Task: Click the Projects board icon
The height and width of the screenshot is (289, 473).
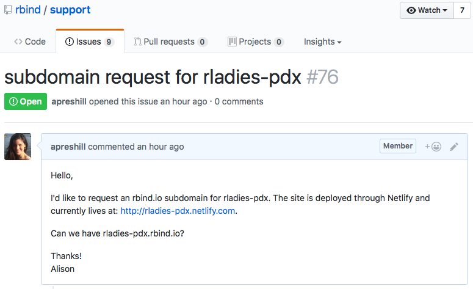Action: click(x=232, y=42)
